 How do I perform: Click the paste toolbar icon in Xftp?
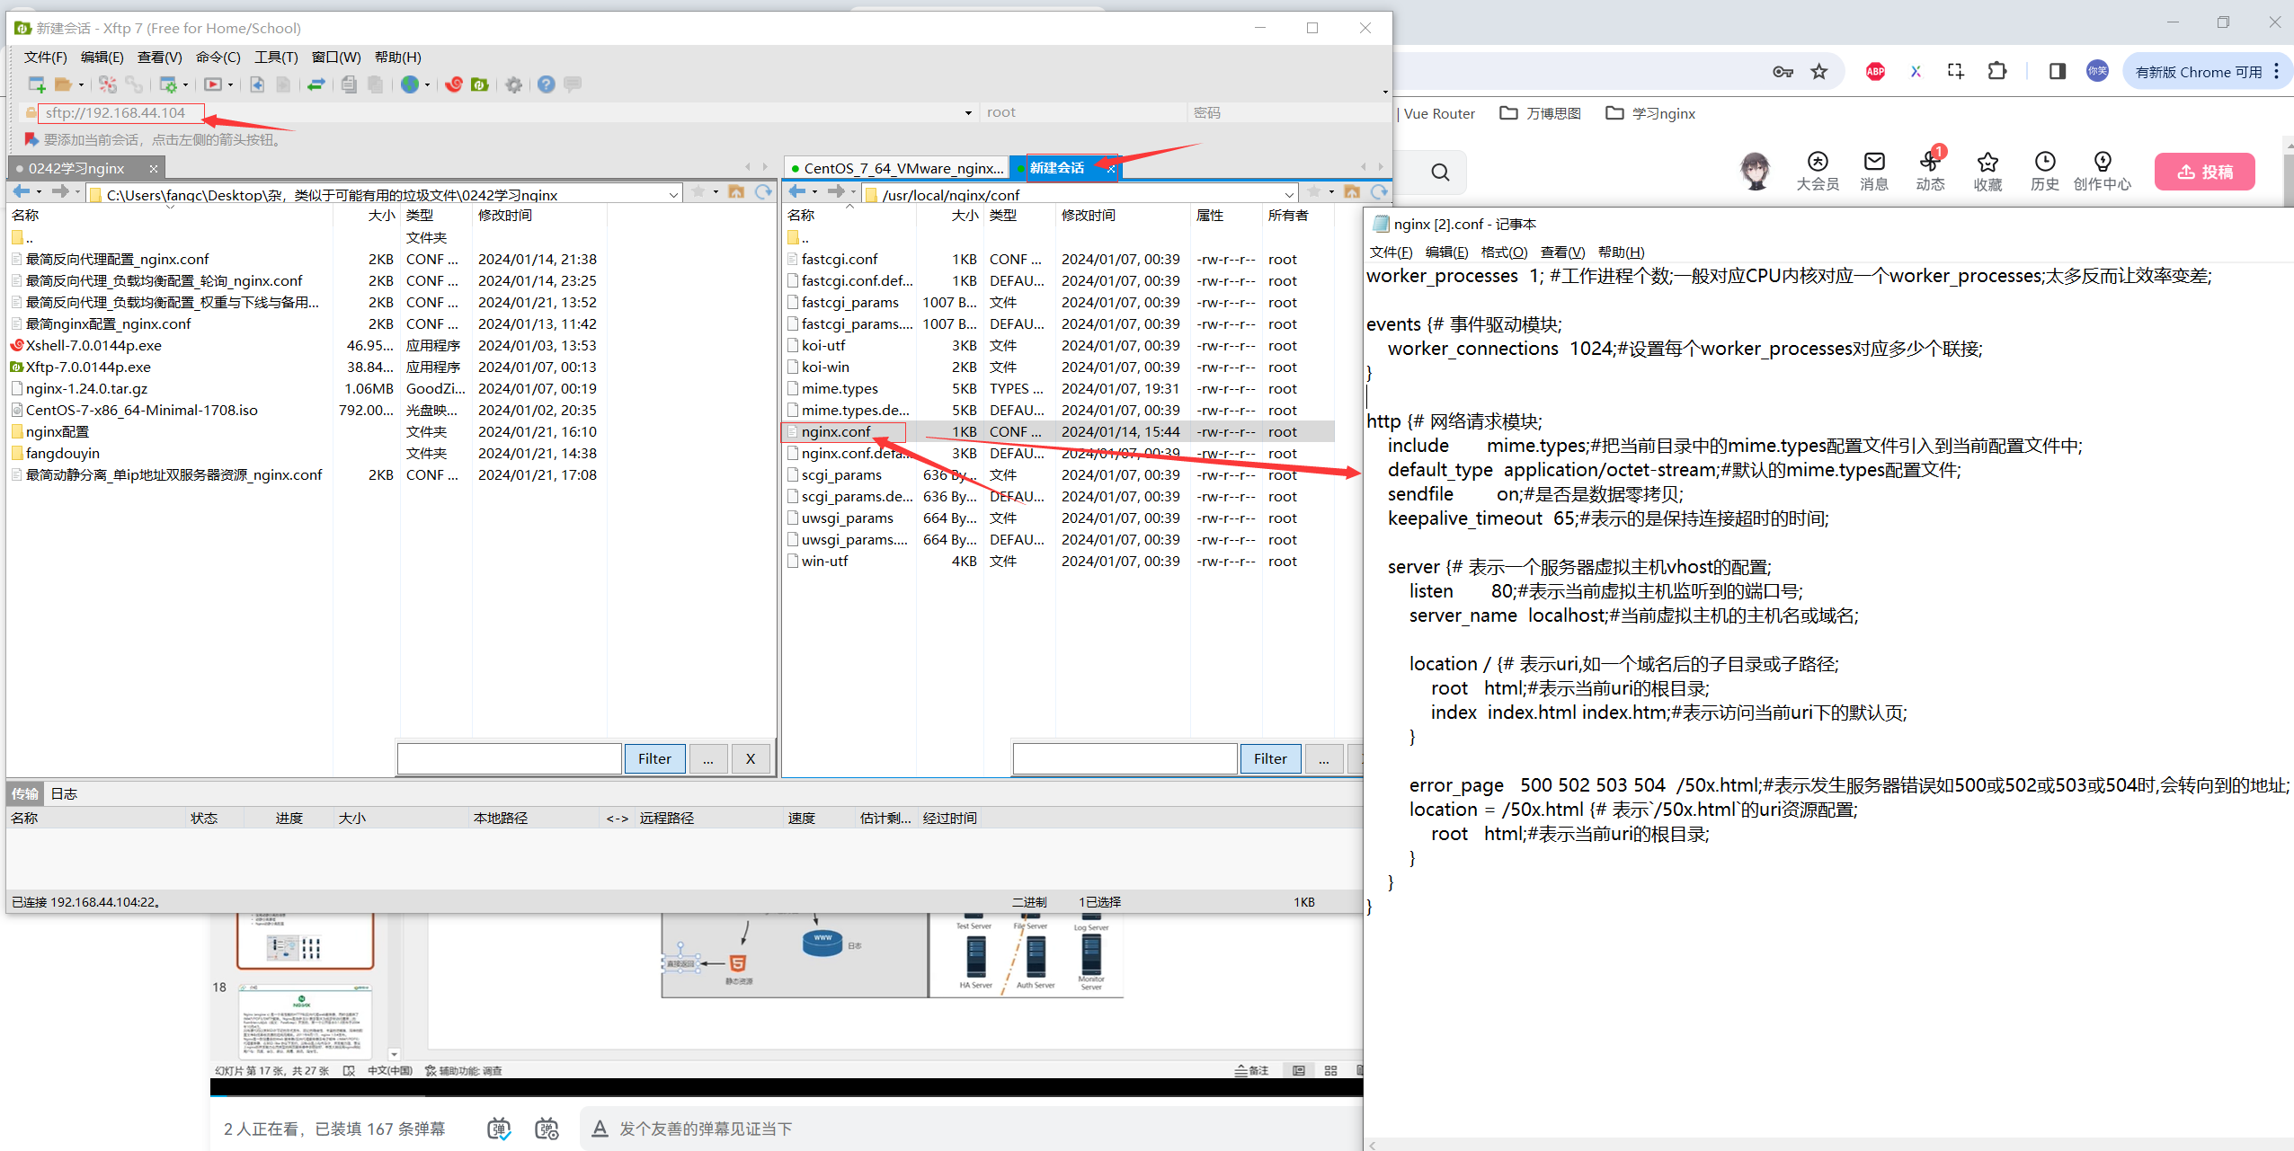click(x=376, y=84)
